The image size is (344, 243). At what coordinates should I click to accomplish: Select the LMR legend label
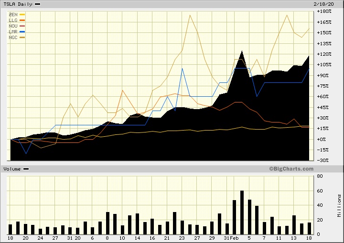(x=13, y=31)
